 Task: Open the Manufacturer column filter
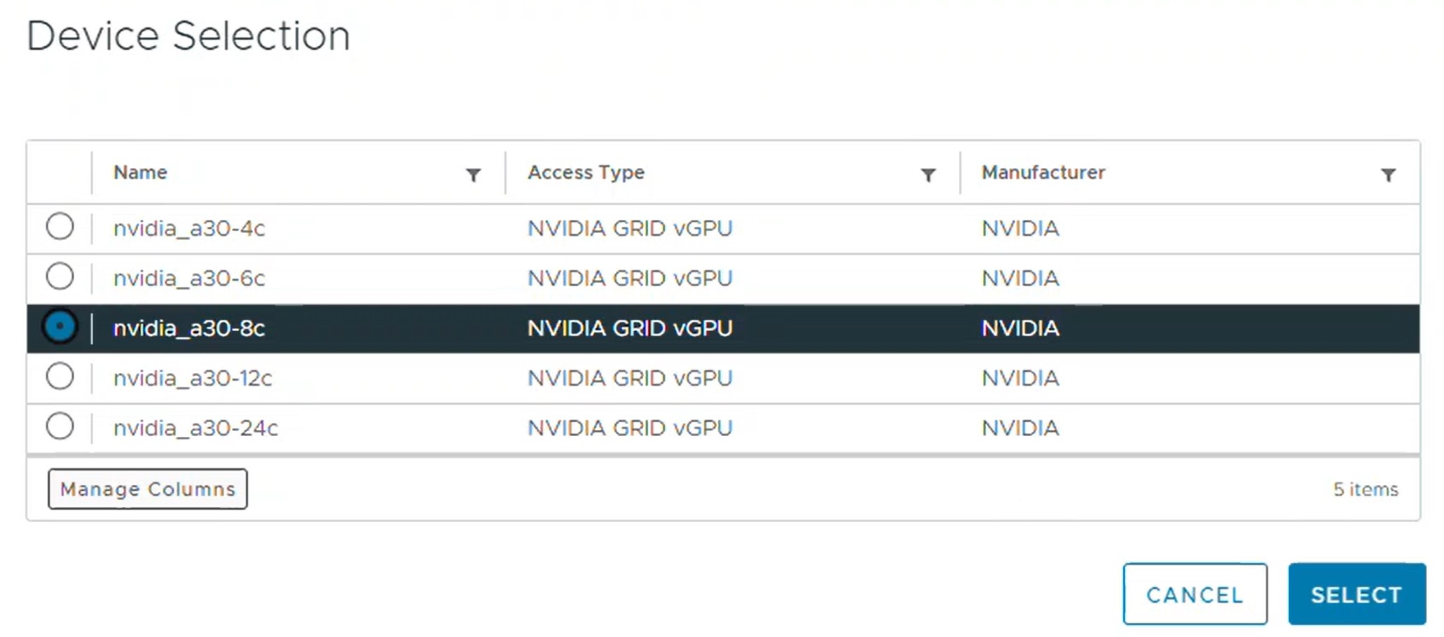click(x=1388, y=175)
